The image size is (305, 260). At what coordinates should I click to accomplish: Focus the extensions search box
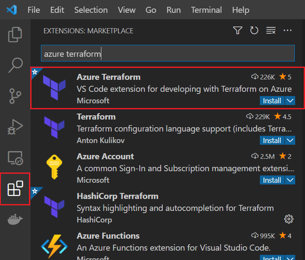pyautogui.click(x=168, y=53)
